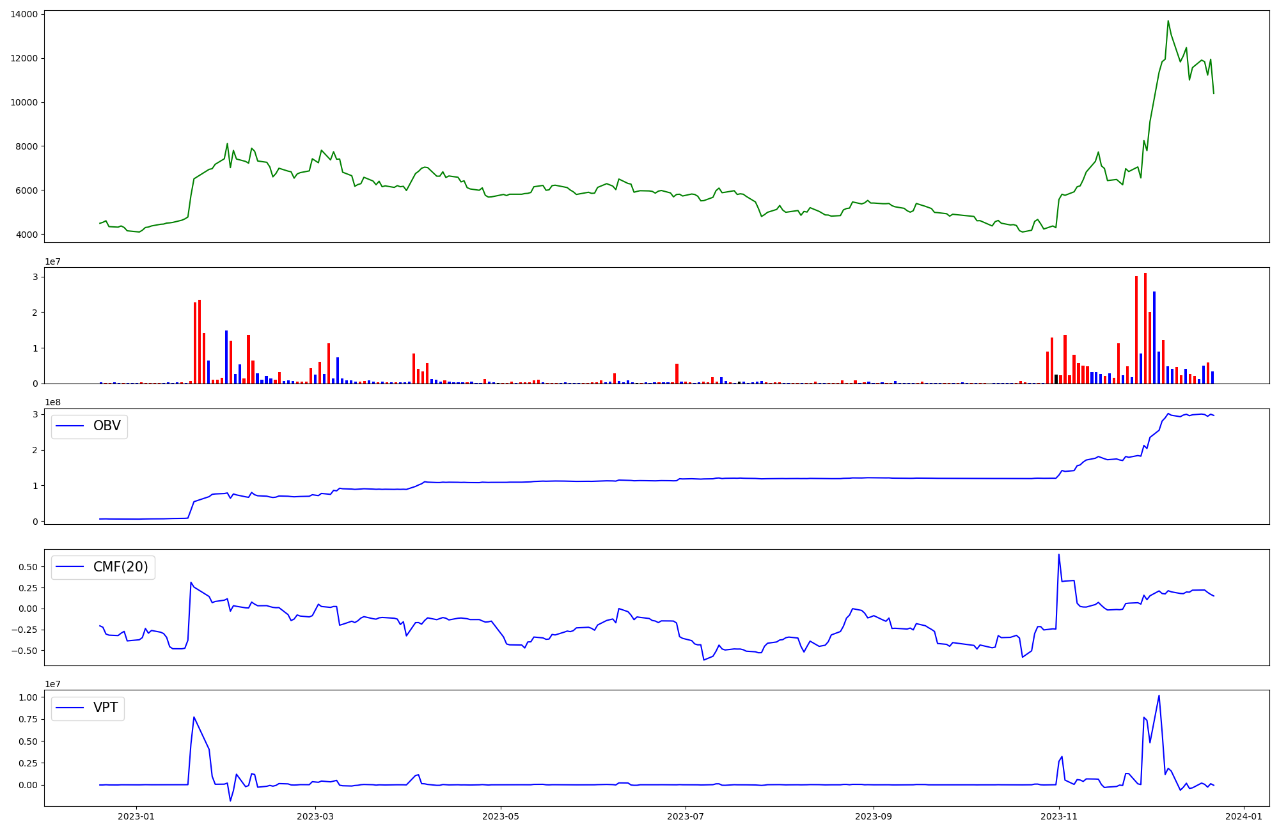
Task: Click the 1e8 scale label above OBV chart
Action: click(52, 403)
